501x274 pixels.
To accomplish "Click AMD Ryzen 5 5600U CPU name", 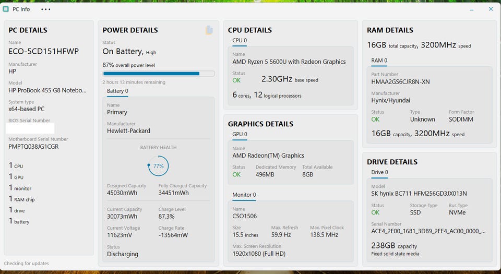I will (x=289, y=62).
